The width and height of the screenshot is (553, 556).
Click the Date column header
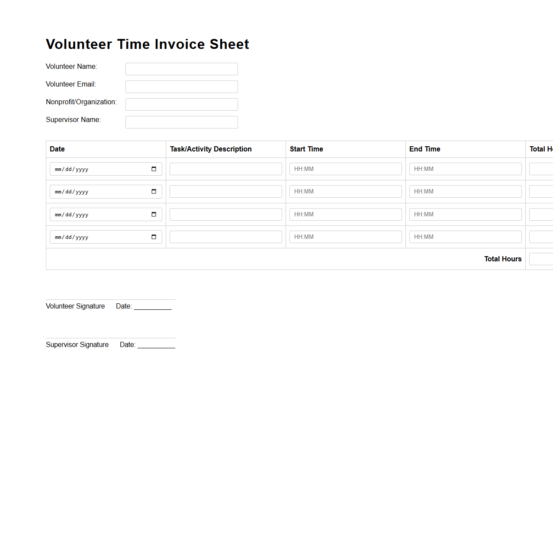pyautogui.click(x=57, y=149)
